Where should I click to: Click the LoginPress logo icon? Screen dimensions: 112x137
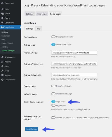[x=3, y=27]
